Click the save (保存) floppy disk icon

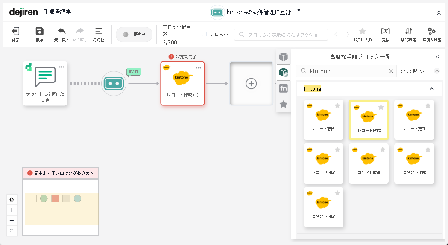(x=39, y=32)
